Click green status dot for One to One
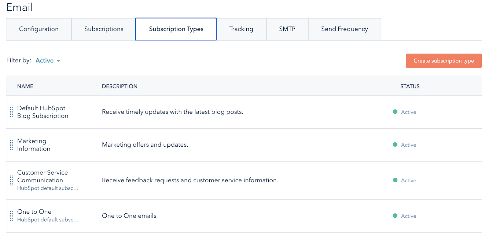 point(395,216)
